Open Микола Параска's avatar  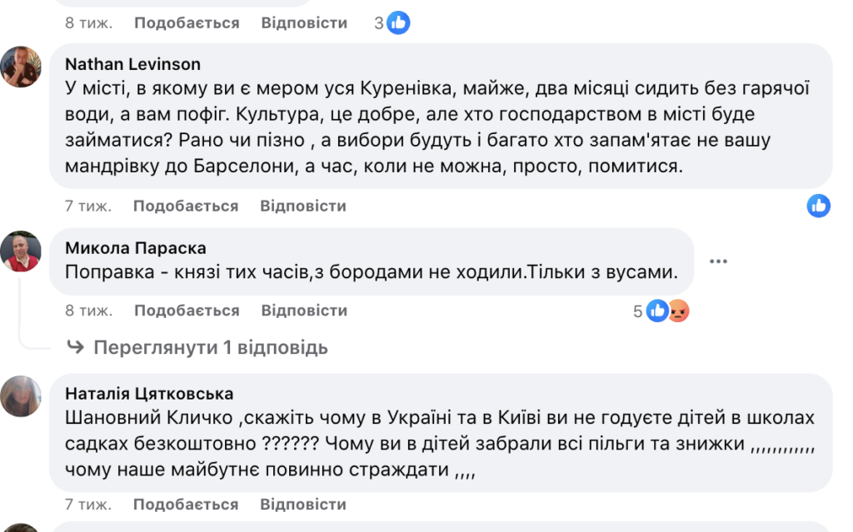tap(21, 251)
